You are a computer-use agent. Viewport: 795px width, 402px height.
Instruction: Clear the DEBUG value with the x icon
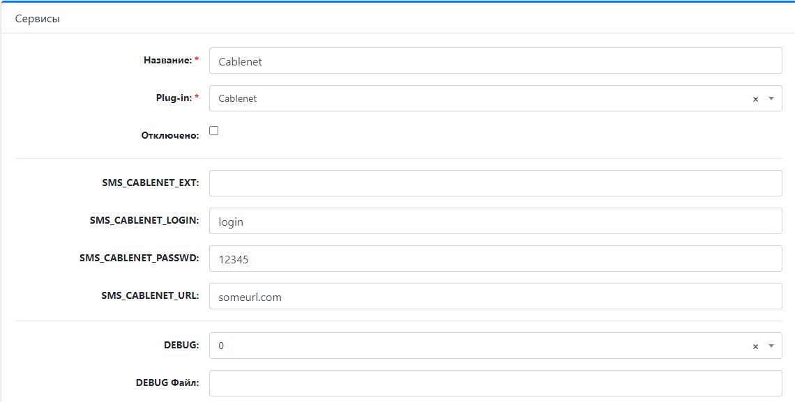(755, 346)
